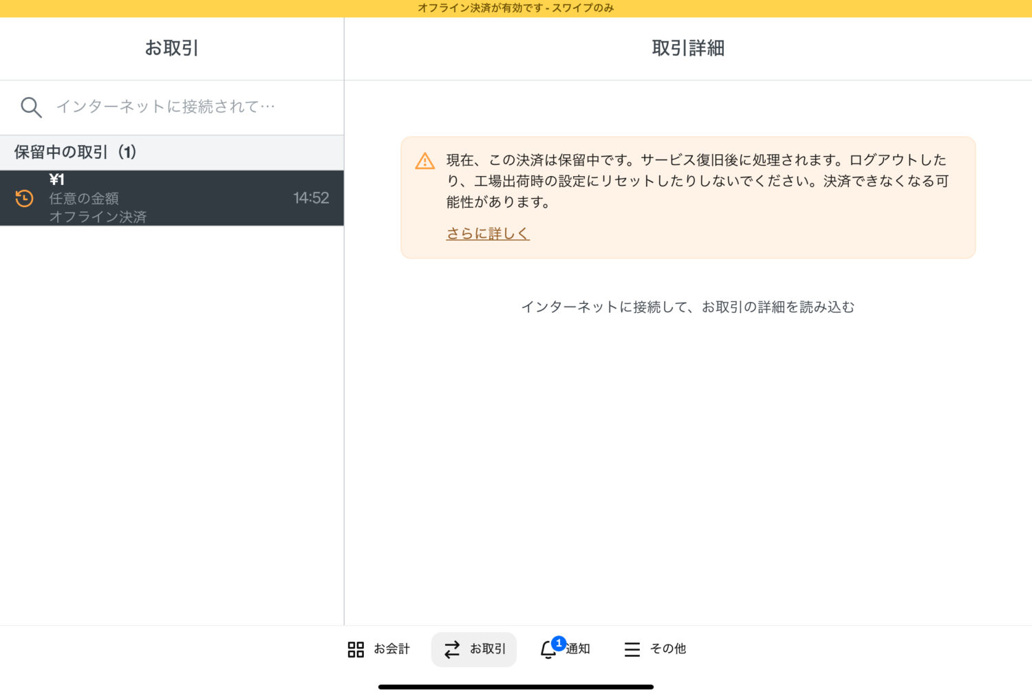Click the 14:52 timestamp on the transaction
Image resolution: width=1032 pixels, height=696 pixels.
coord(311,198)
